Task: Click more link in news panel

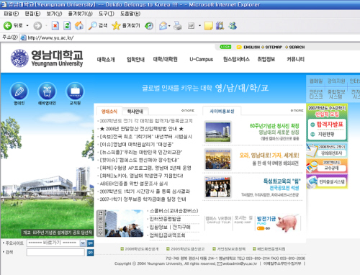Action: (188, 110)
